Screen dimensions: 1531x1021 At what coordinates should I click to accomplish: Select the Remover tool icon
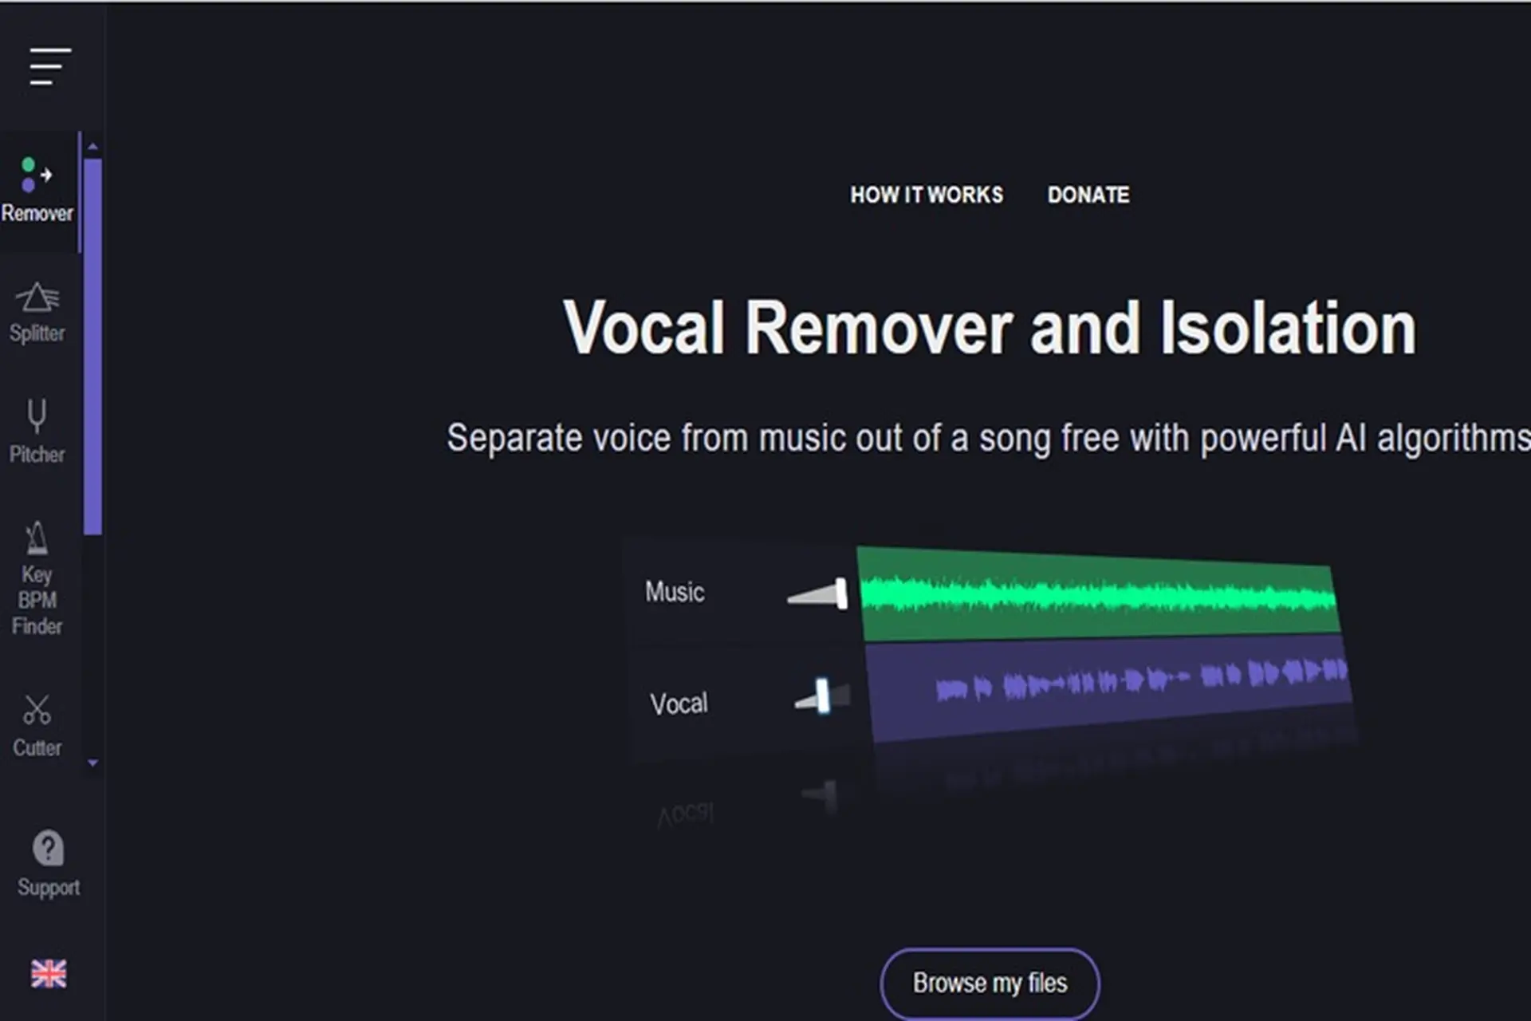pyautogui.click(x=36, y=175)
